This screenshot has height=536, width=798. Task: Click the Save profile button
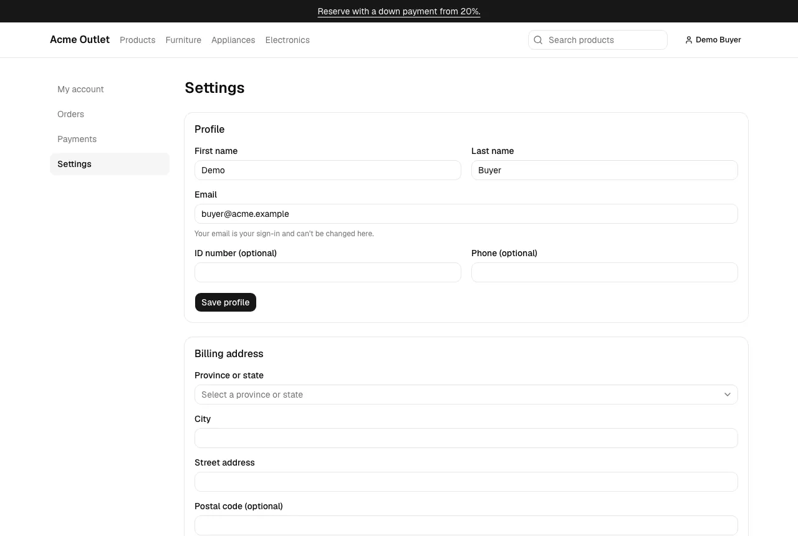[226, 302]
